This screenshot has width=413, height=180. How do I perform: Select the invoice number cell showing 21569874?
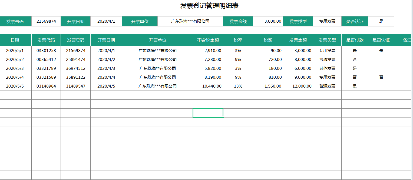[x=46, y=21]
